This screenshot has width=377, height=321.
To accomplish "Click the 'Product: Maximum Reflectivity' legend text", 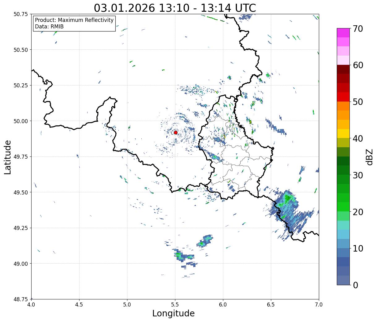I will 74,20.
